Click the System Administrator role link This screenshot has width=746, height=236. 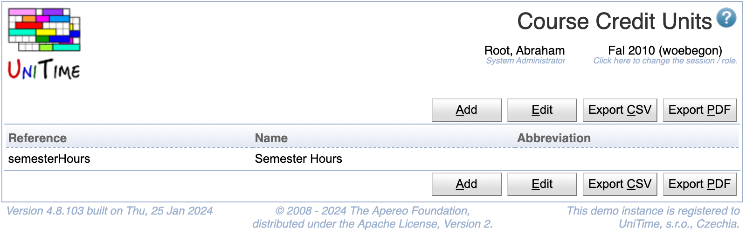(525, 61)
